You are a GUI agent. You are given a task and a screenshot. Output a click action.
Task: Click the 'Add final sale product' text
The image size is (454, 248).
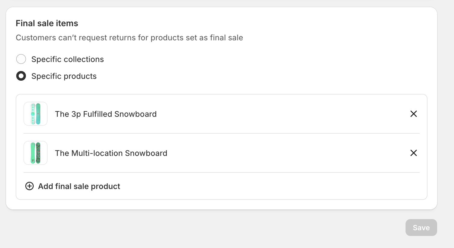point(79,186)
